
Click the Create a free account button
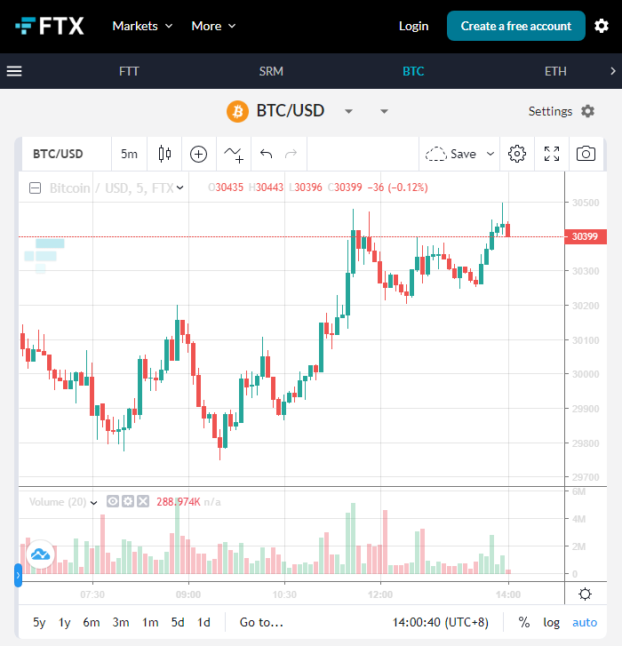click(x=515, y=26)
